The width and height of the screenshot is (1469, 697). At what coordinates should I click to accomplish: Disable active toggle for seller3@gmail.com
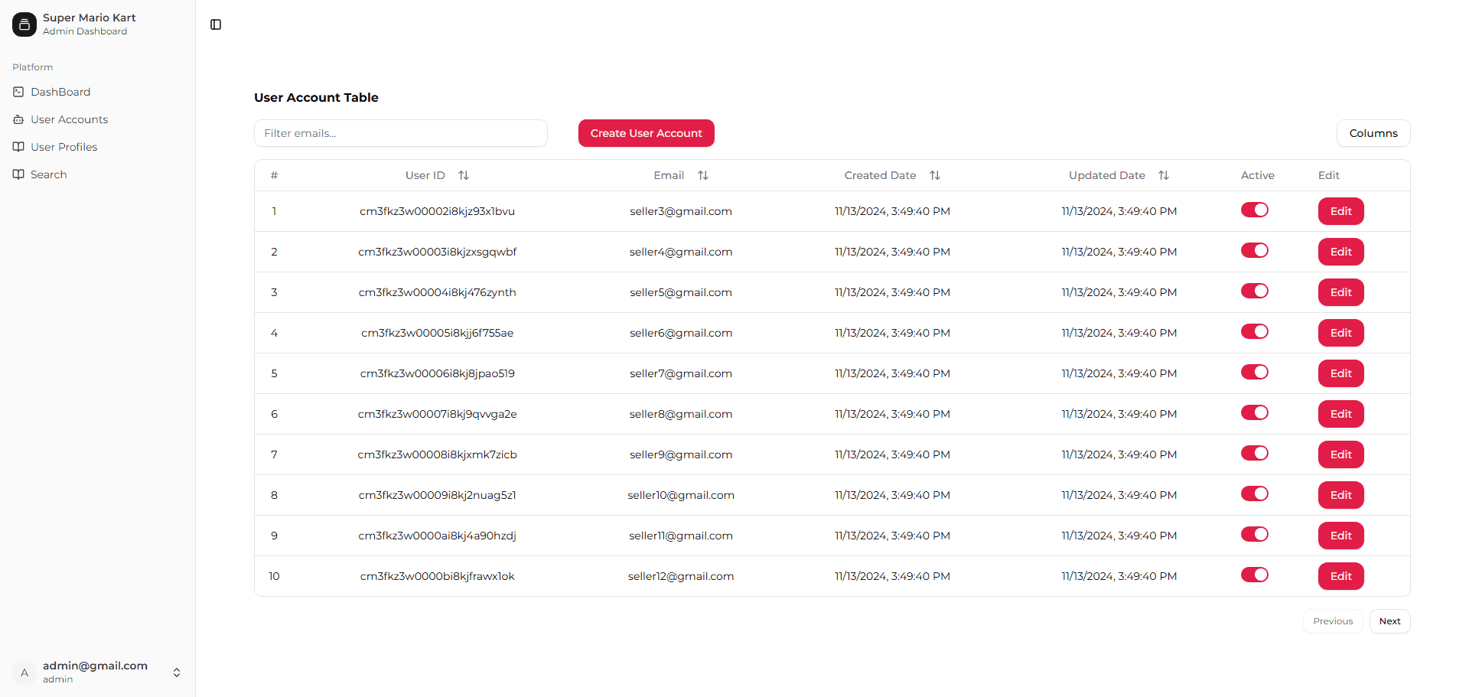tap(1255, 210)
